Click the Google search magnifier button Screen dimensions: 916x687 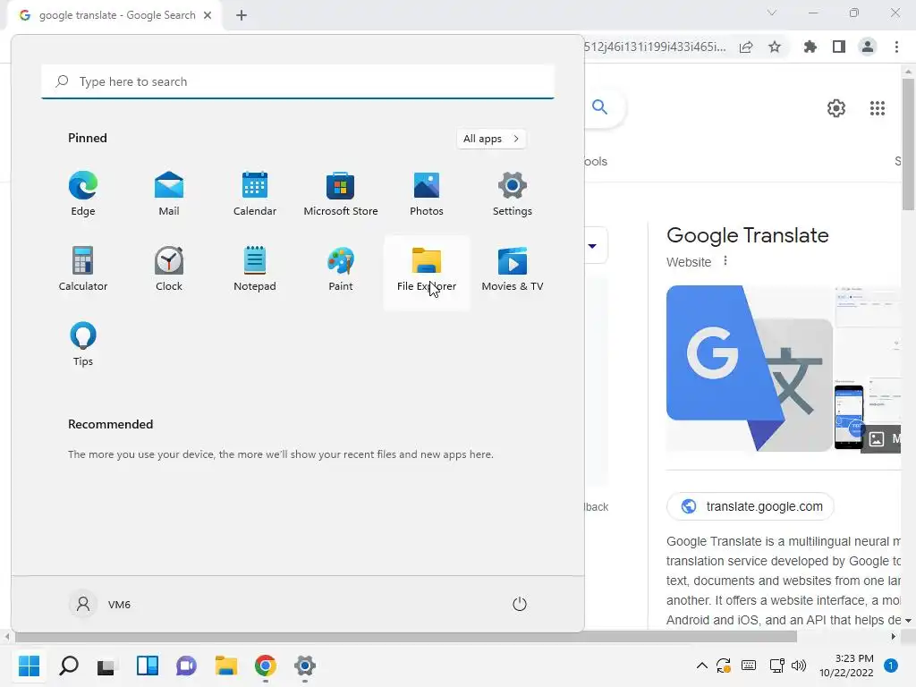pyautogui.click(x=600, y=107)
